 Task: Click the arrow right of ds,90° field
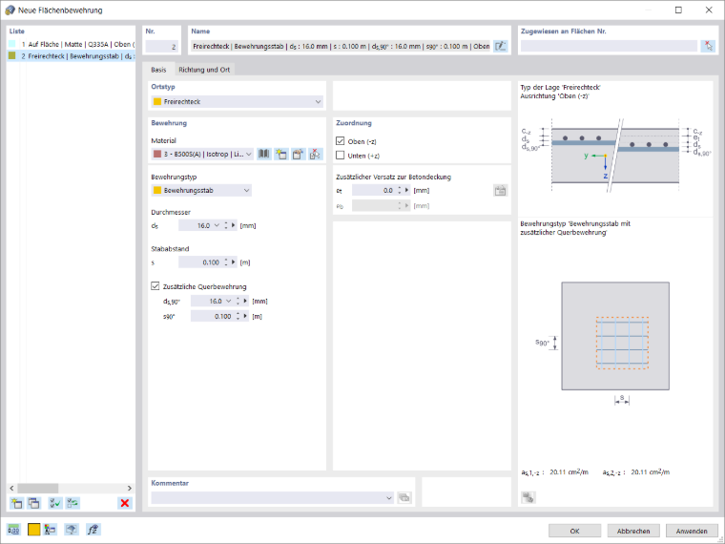[245, 302]
